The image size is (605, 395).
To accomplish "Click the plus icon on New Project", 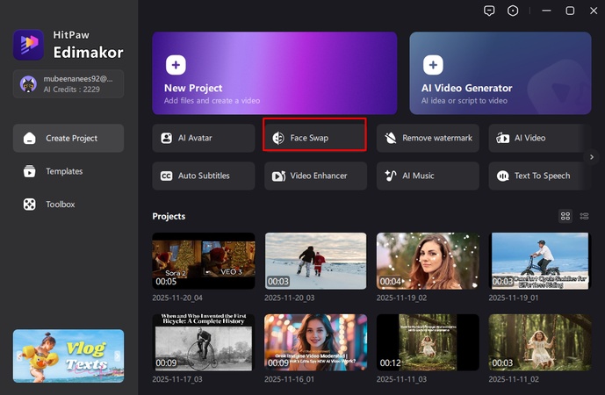I will click(176, 65).
